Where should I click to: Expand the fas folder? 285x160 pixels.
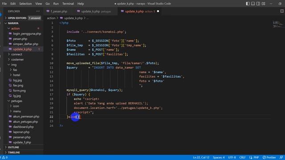tap(15, 70)
